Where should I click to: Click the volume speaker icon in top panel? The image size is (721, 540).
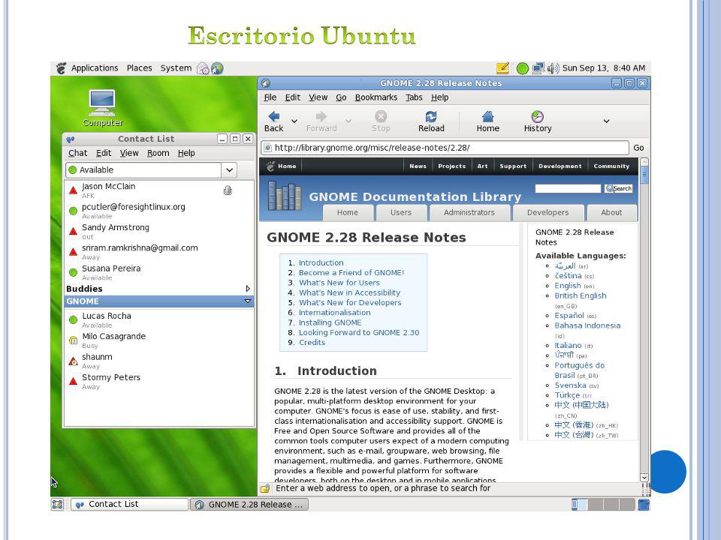(553, 68)
